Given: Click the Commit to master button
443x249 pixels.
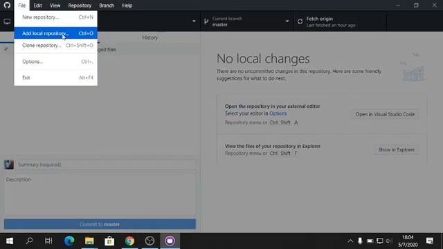Looking at the screenshot, I should tap(100, 224).
